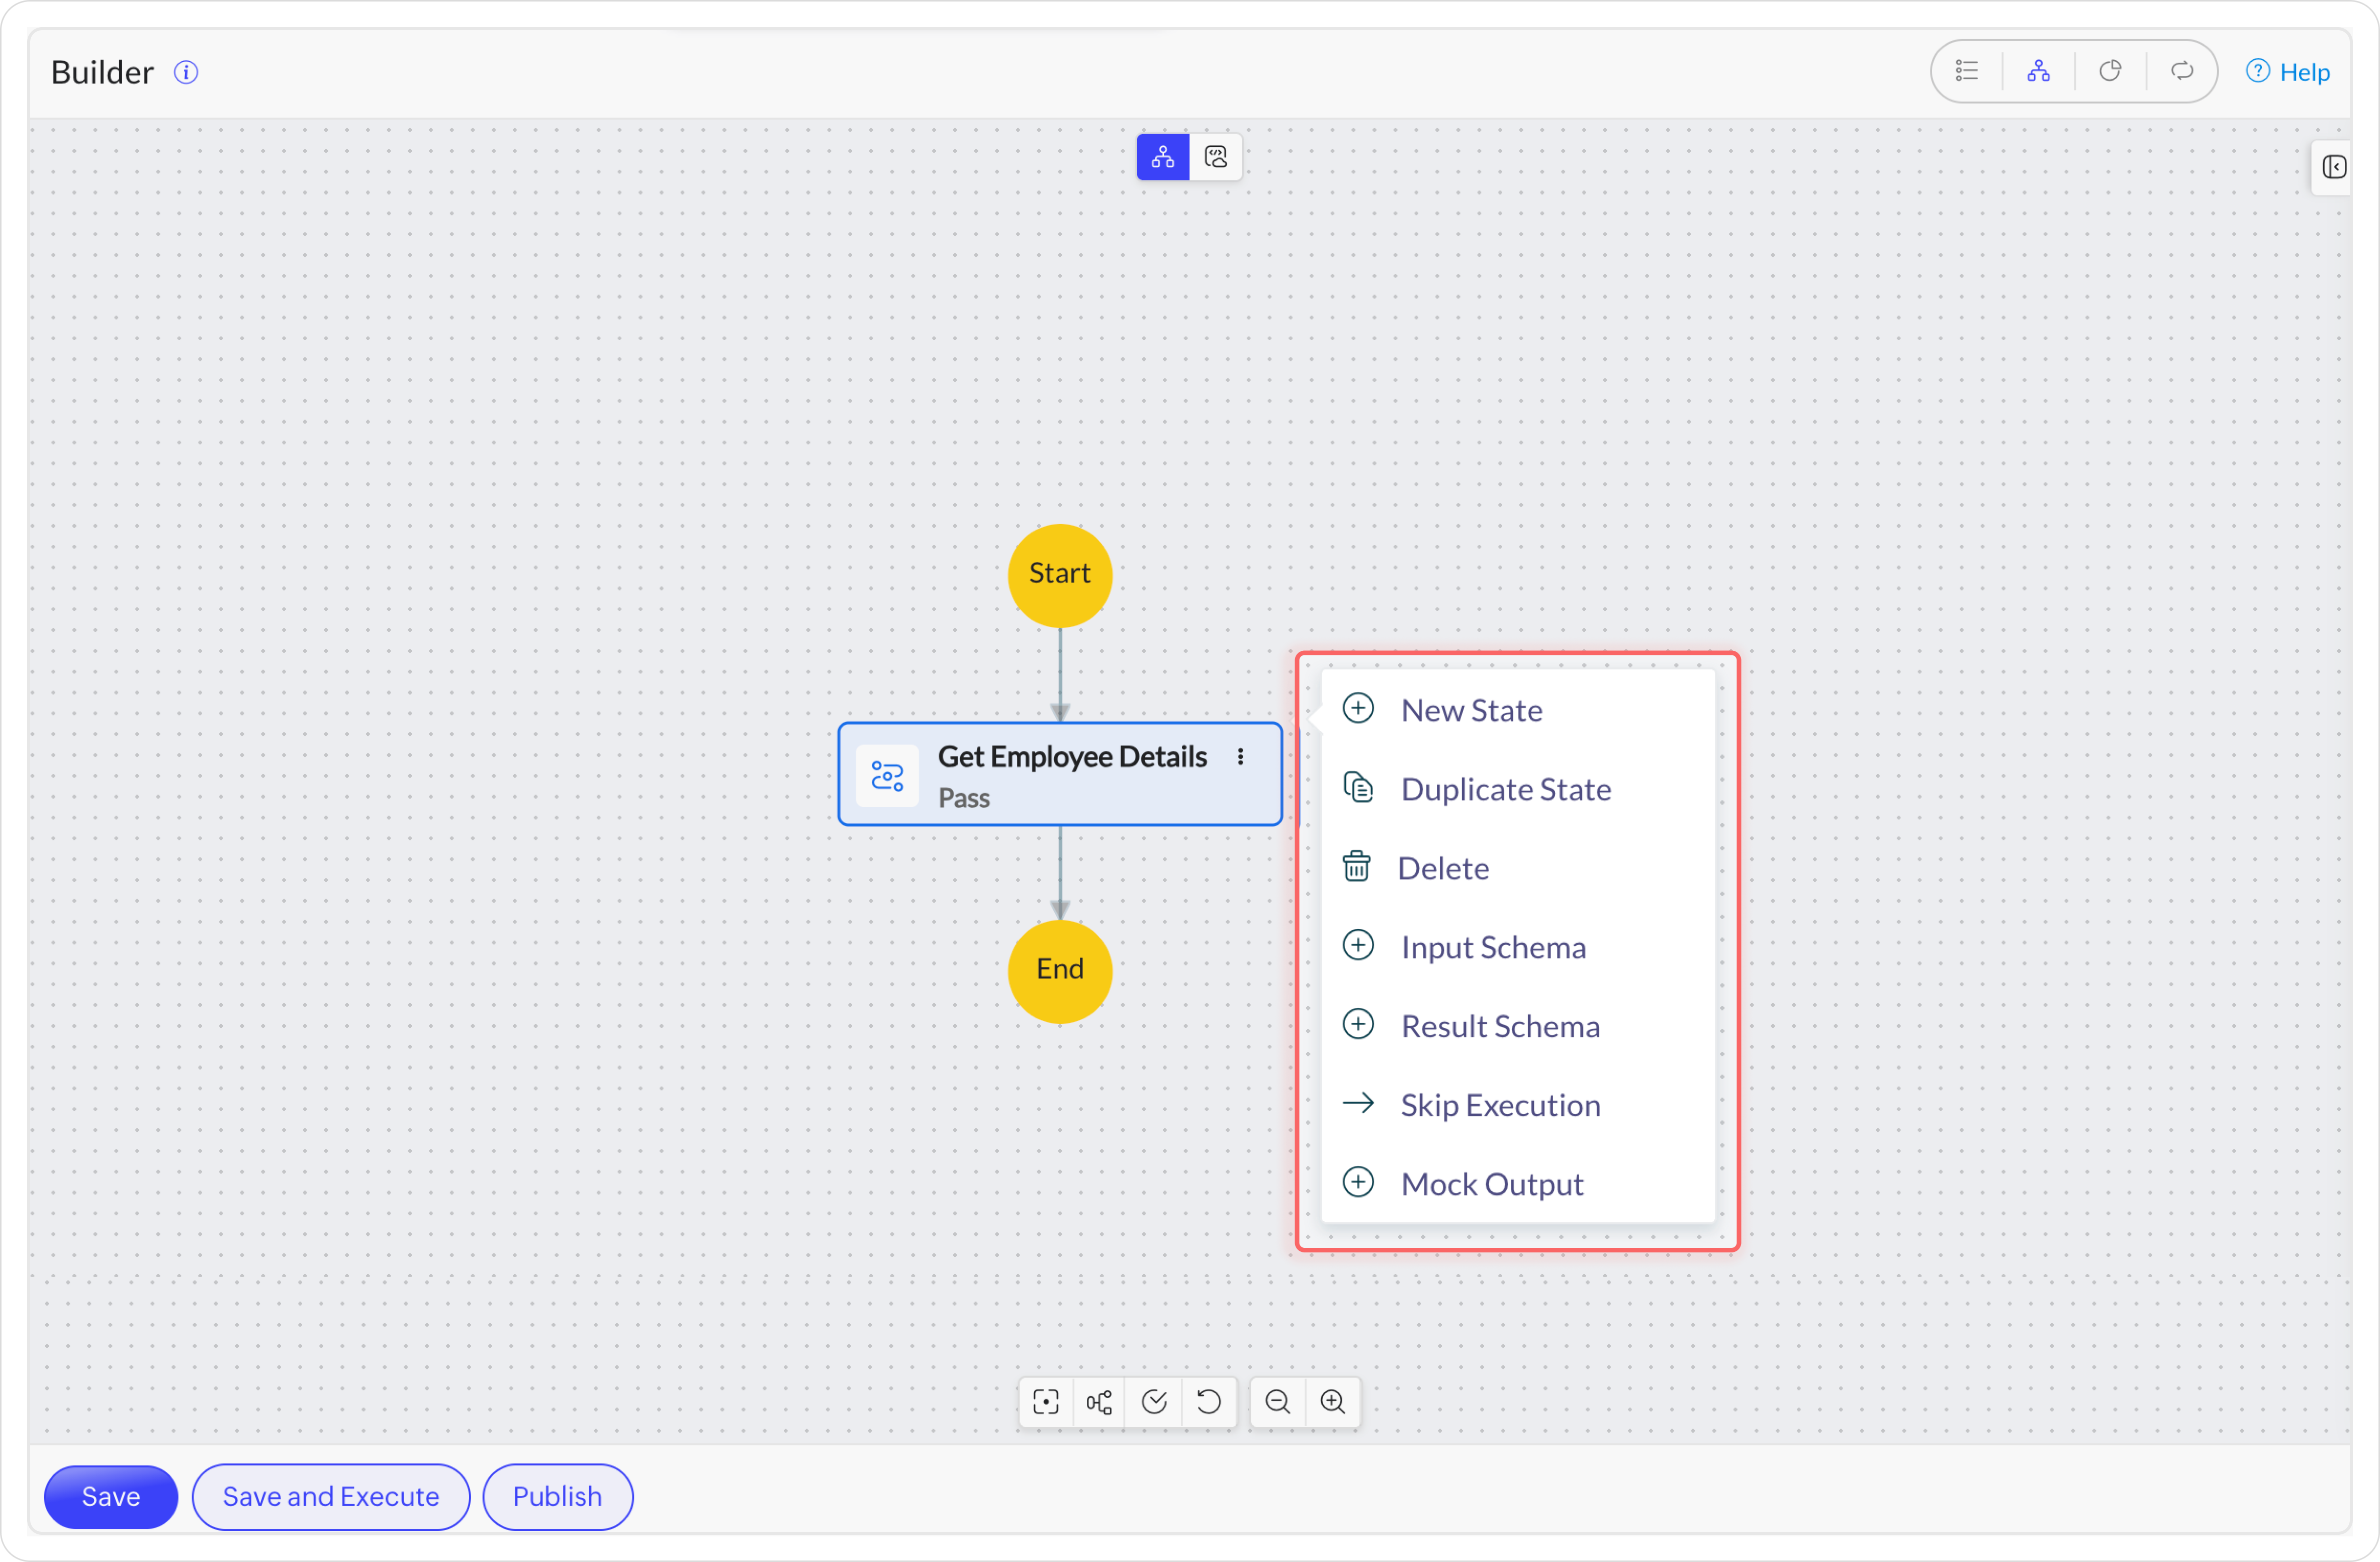Select the Start node on canvas

point(1060,574)
